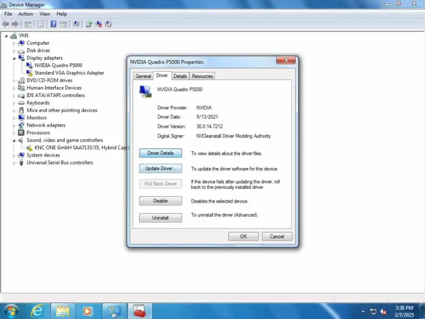The image size is (425, 319).
Task: Collapse Sound, video and game controllers
Action: coord(14,140)
